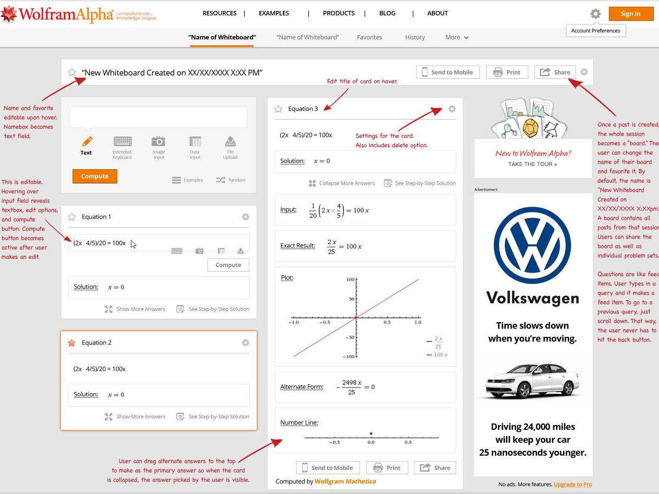Click camera icon in Equation 1 input
659x494 pixels.
199,251
